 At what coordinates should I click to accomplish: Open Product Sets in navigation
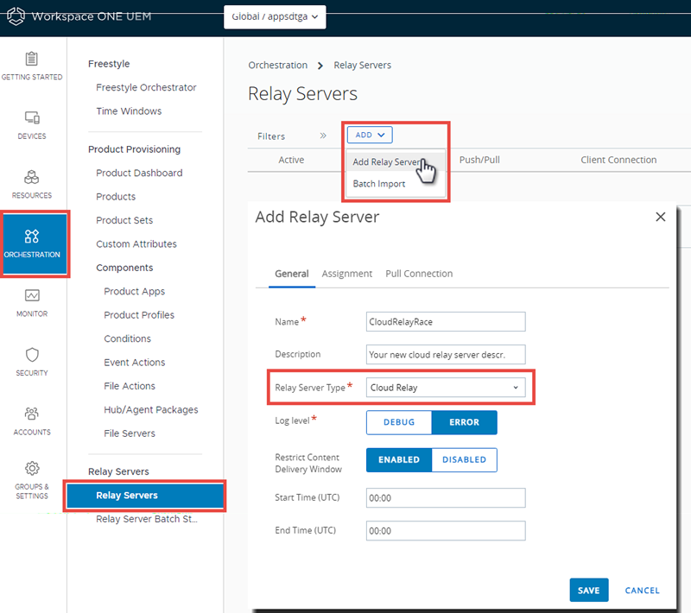[x=124, y=220]
